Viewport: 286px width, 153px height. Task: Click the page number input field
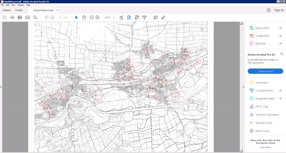[60, 18]
